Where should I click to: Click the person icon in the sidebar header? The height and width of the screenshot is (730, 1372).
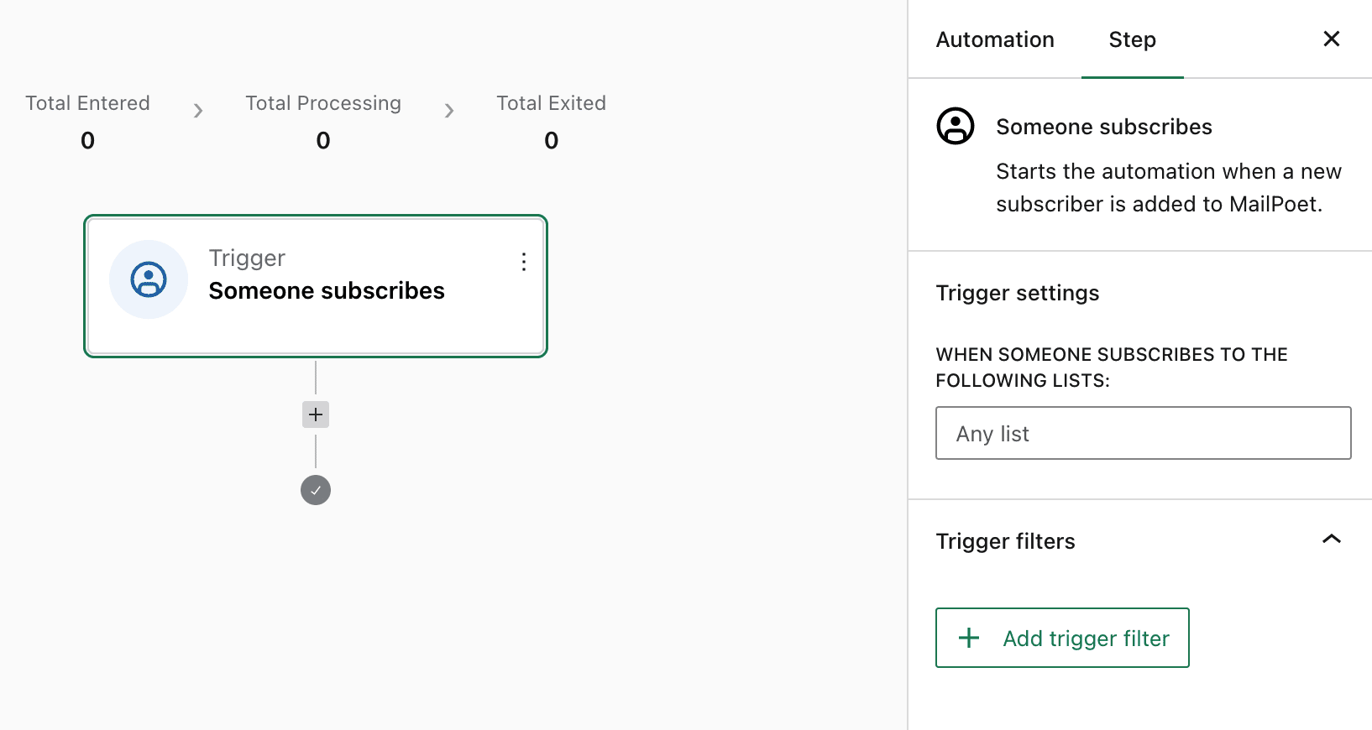[956, 127]
